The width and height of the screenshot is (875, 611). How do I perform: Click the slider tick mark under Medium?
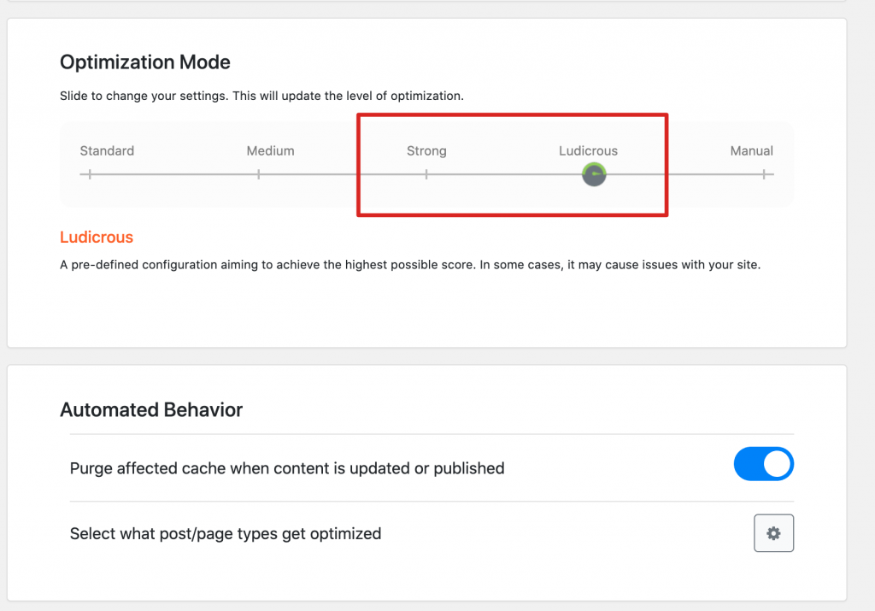pos(258,174)
